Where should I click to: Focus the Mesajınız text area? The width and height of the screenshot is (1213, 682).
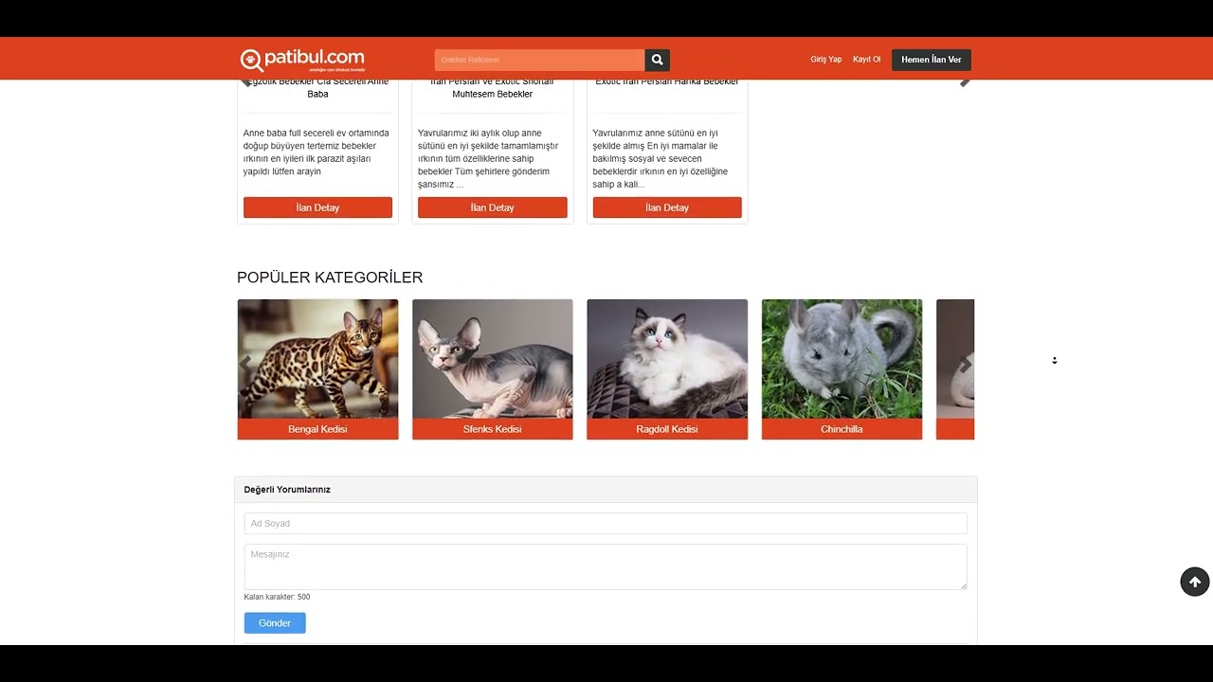(606, 566)
